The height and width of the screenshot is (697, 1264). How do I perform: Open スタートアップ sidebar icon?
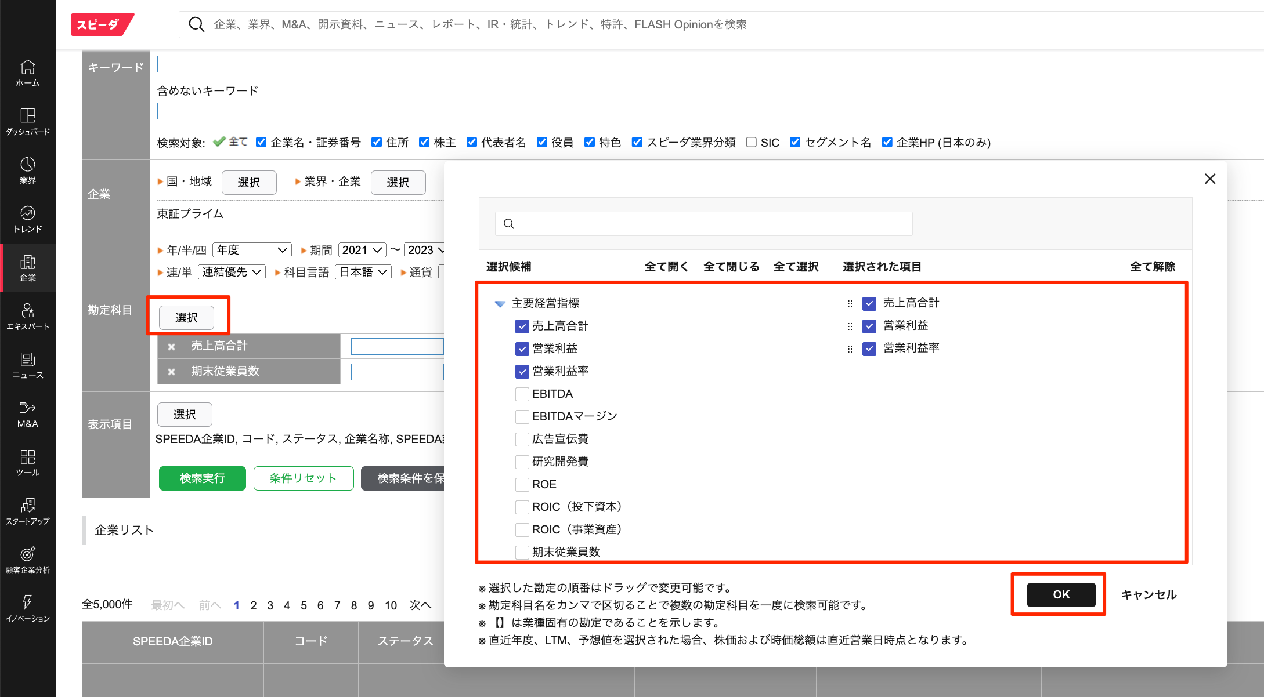[27, 511]
